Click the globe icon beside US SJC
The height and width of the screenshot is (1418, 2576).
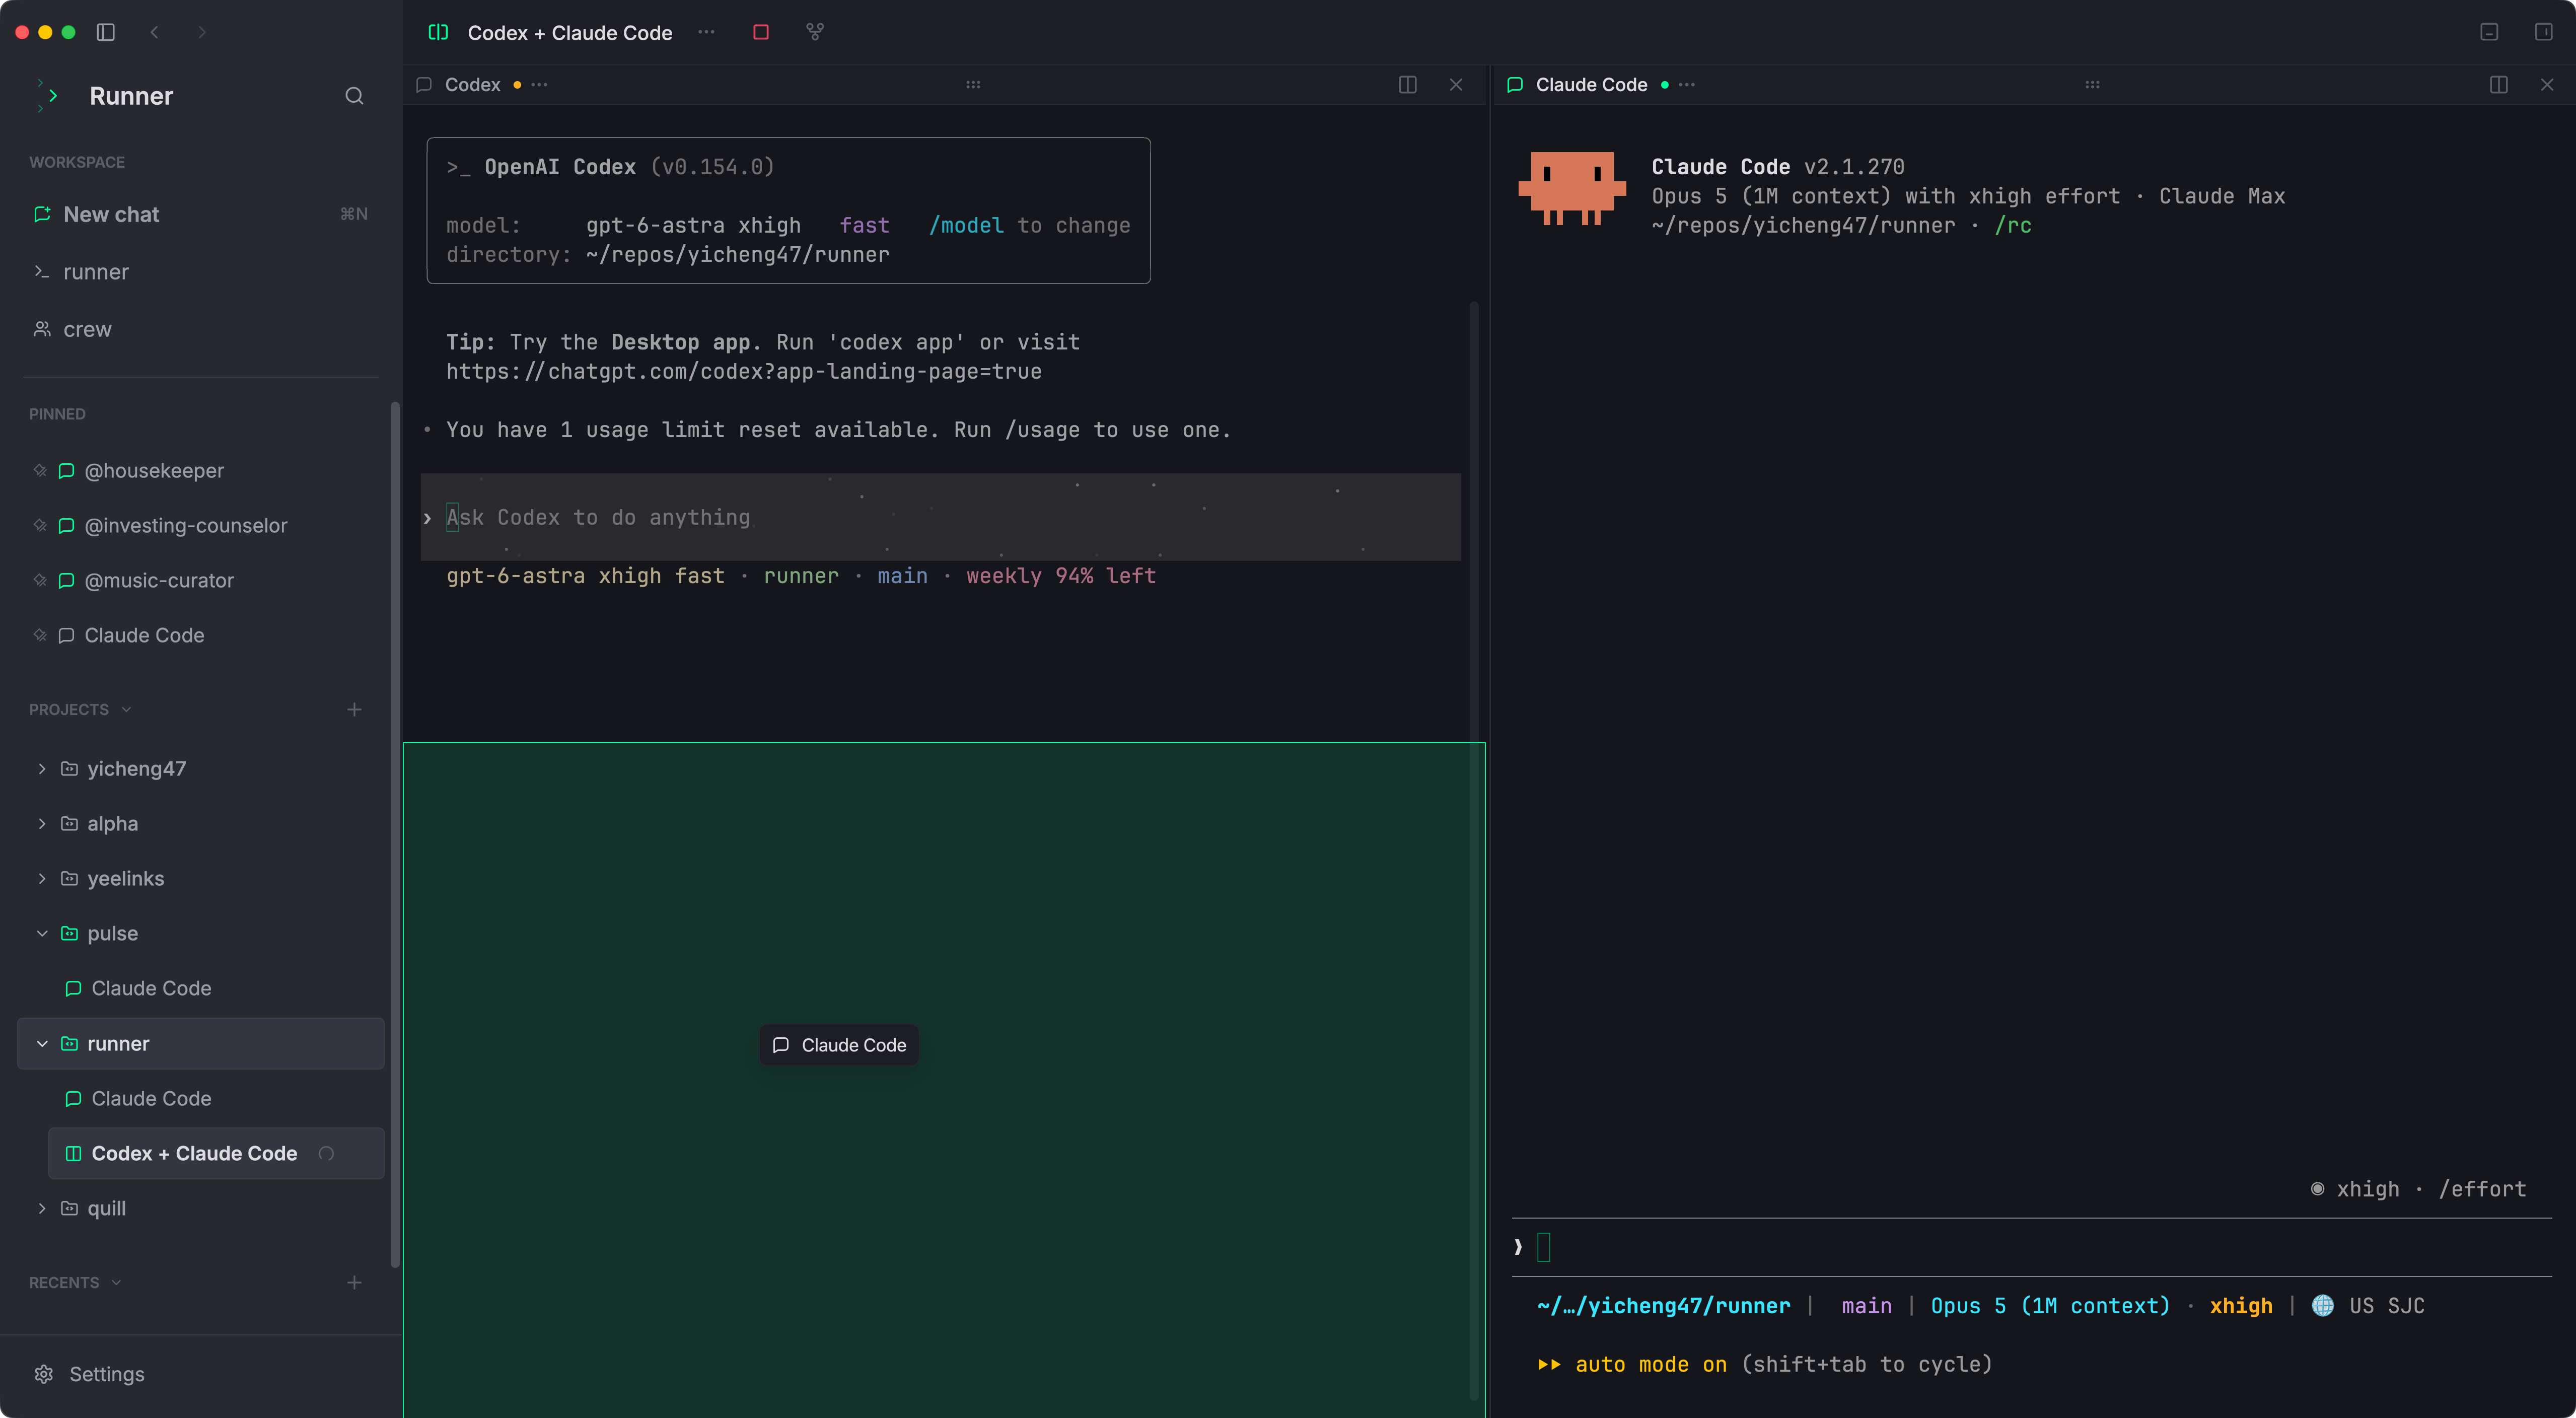click(2323, 1306)
